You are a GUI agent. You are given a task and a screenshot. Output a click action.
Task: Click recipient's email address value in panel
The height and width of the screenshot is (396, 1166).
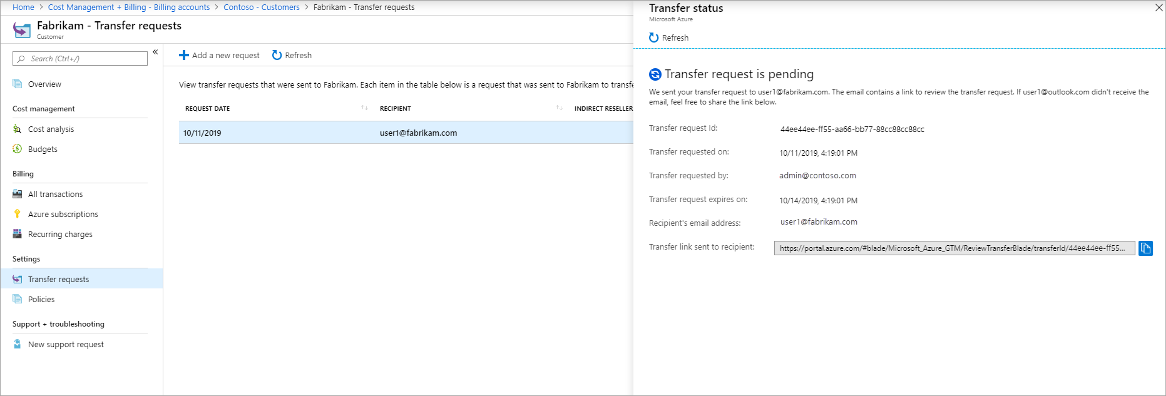pyautogui.click(x=819, y=222)
